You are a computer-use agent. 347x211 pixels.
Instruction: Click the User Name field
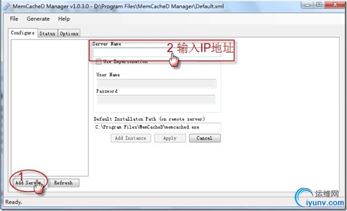click(156, 84)
